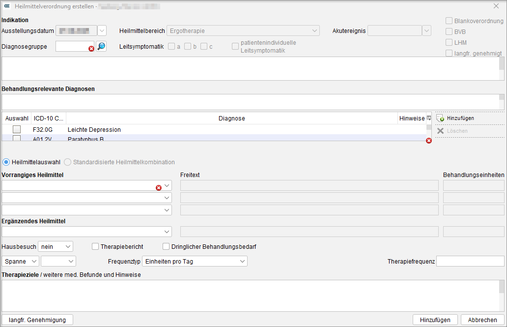Viewport: 507px width, 327px height.
Task: Click the greyed Löschen diagnosis button
Action: point(452,131)
